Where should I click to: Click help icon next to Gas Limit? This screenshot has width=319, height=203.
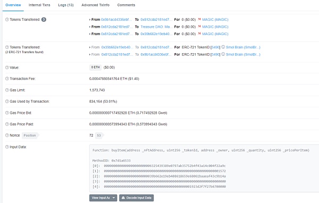click(x=7, y=90)
